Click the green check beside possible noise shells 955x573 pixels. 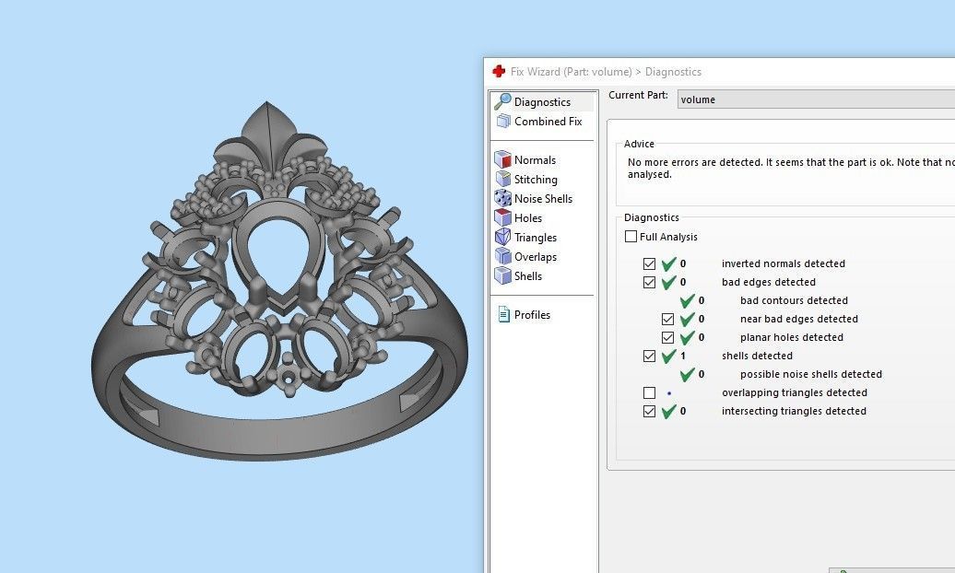687,374
